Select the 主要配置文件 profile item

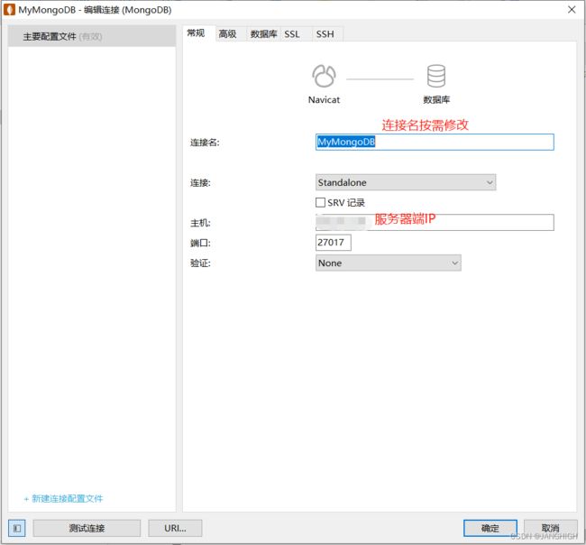pos(92,36)
